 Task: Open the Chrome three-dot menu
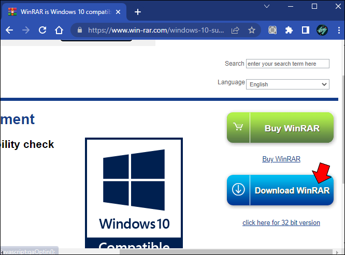point(339,30)
